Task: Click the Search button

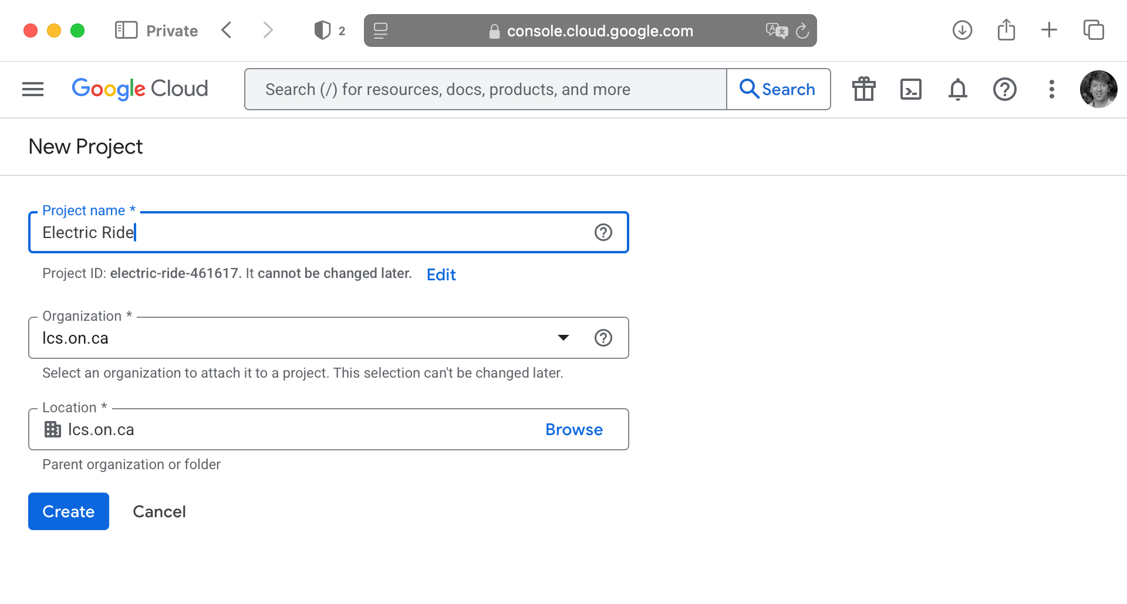Action: (x=778, y=89)
